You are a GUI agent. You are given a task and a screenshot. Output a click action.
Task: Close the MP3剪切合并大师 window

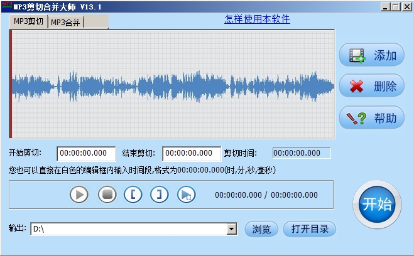405,7
